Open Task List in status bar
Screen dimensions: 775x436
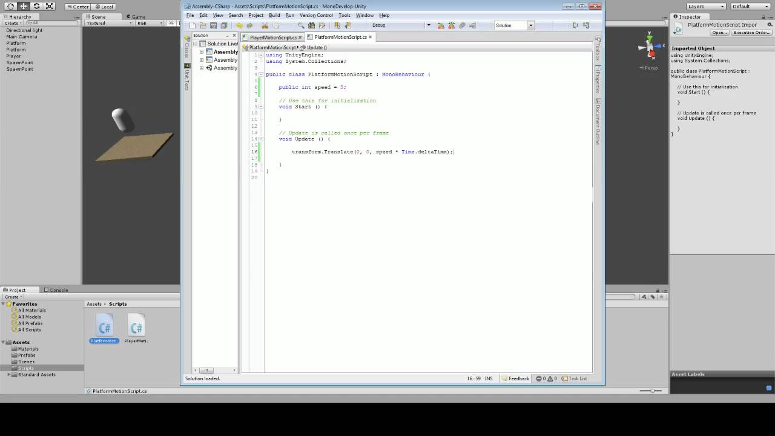coord(575,378)
